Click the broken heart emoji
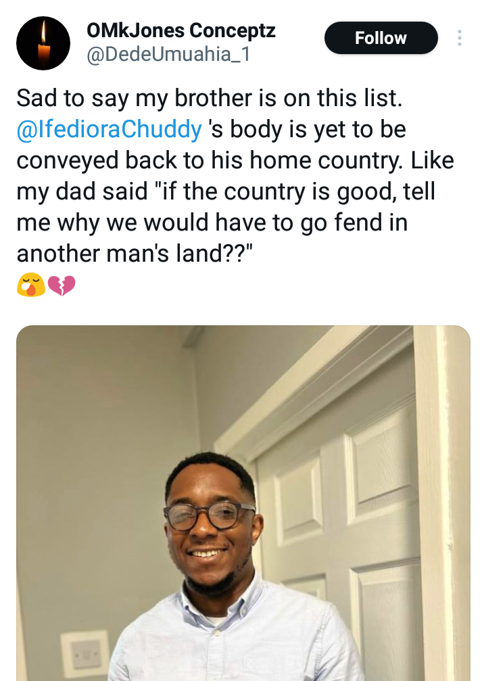The width and height of the screenshot is (482, 681). click(x=62, y=286)
